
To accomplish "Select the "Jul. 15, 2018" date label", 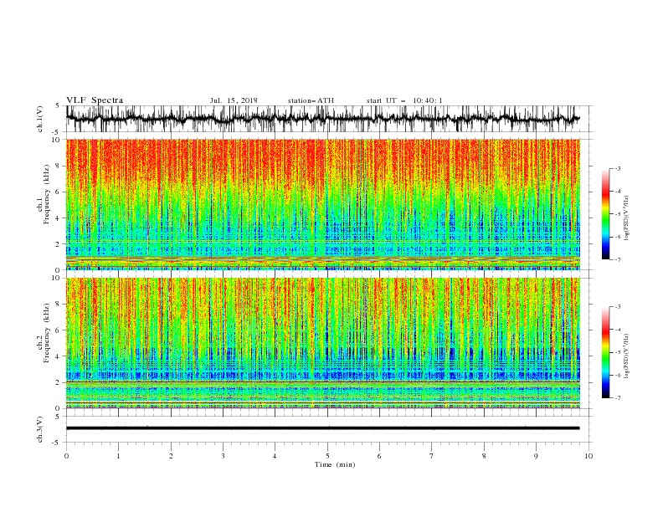I will coord(234,100).
